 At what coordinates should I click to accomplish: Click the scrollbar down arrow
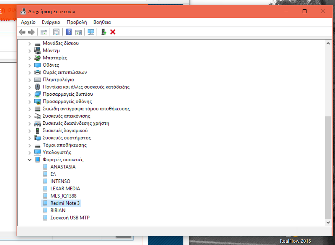click(x=328, y=222)
